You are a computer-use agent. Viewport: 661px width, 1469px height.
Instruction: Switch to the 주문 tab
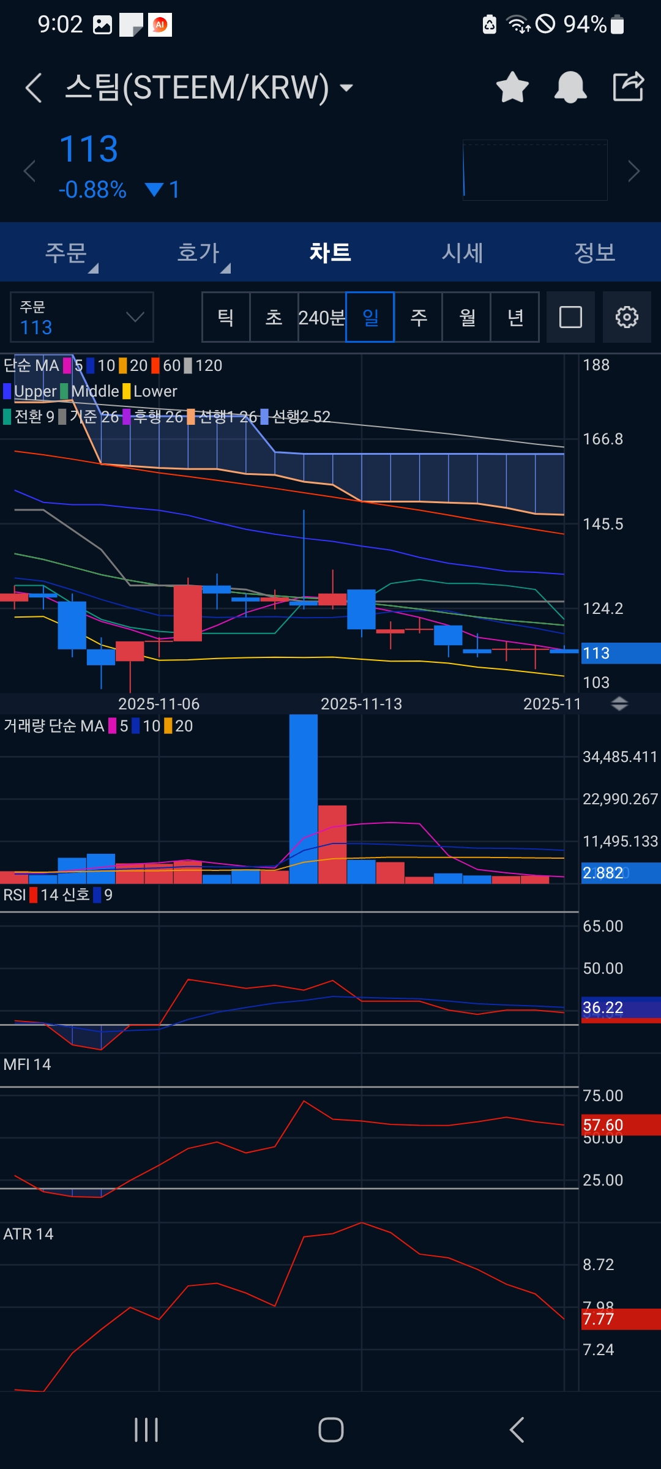coord(66,252)
